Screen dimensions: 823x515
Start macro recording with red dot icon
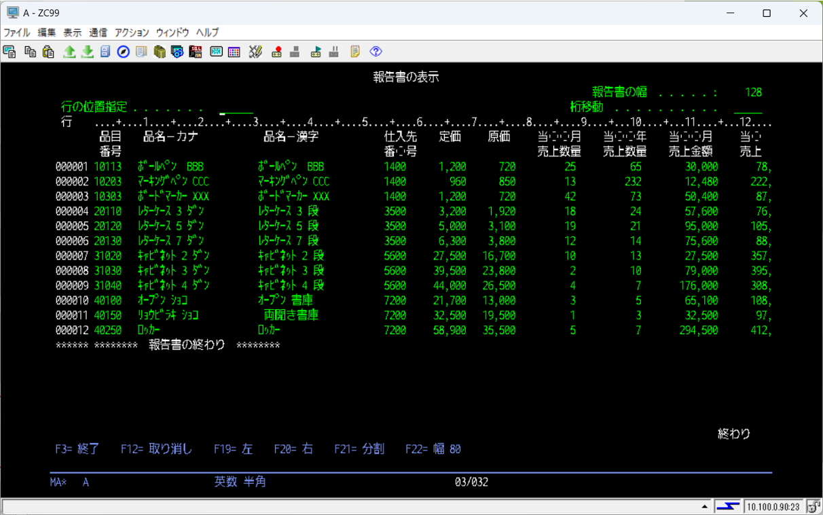(276, 52)
